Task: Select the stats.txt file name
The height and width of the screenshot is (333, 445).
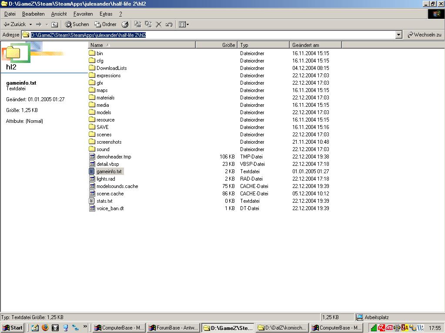Action: (104, 201)
